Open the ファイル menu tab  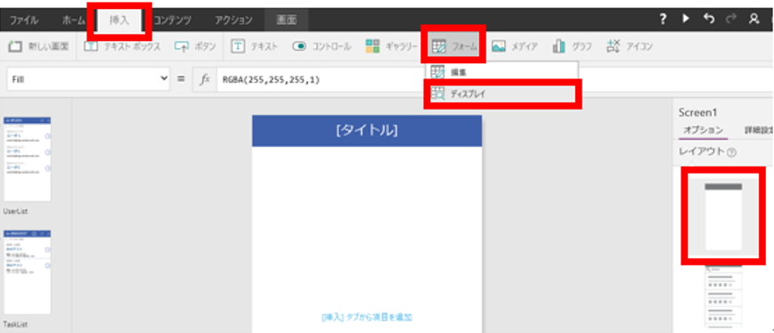click(x=24, y=20)
